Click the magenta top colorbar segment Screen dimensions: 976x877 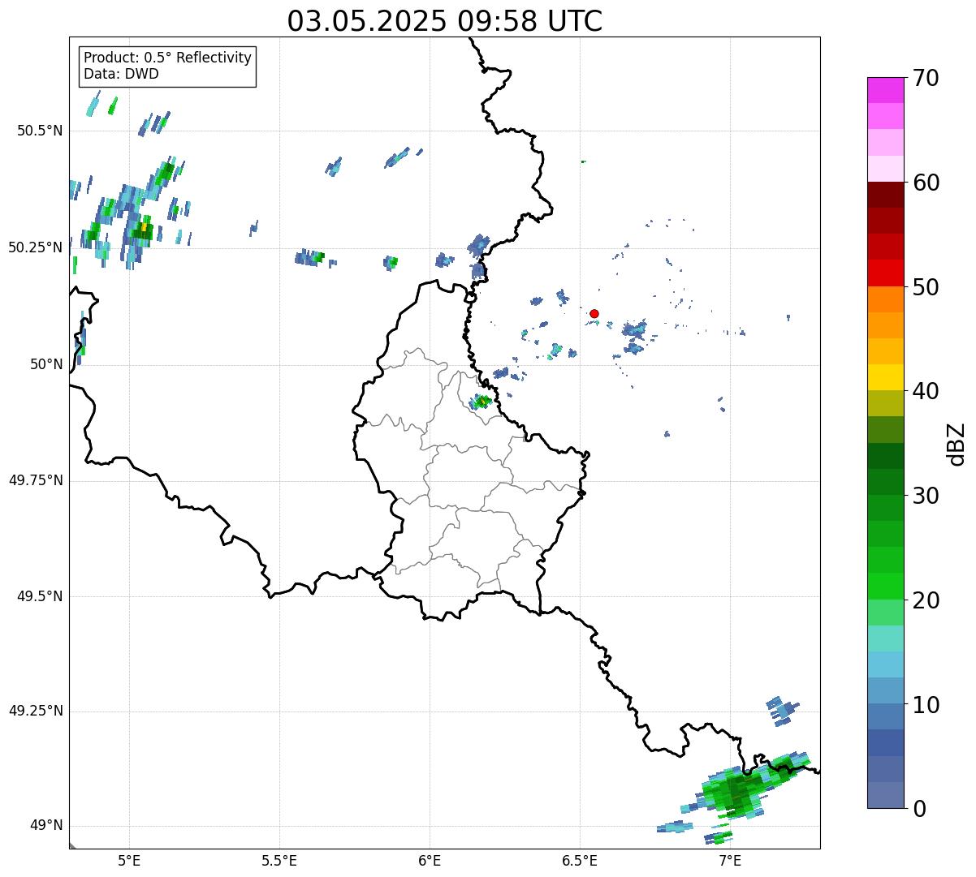click(x=885, y=90)
